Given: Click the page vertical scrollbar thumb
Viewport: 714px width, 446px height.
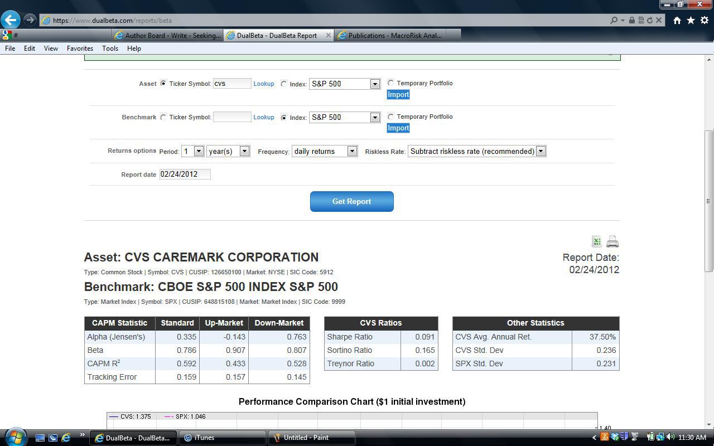Looking at the screenshot, I should tap(709, 201).
